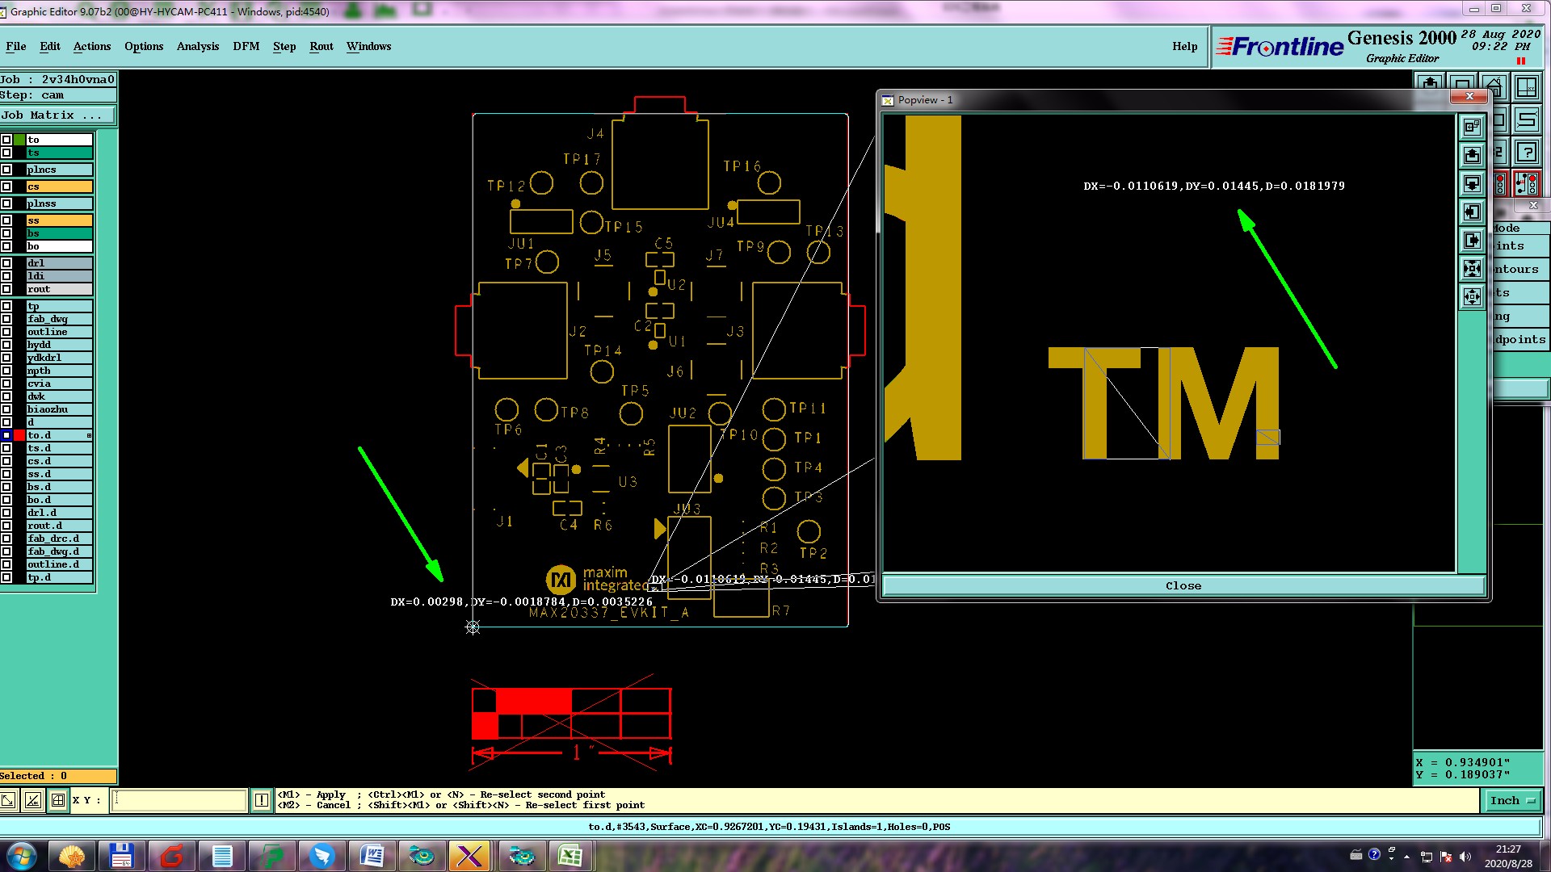Click the red color swatch of to.d layer
This screenshot has height=872, width=1551.
pyautogui.click(x=19, y=435)
